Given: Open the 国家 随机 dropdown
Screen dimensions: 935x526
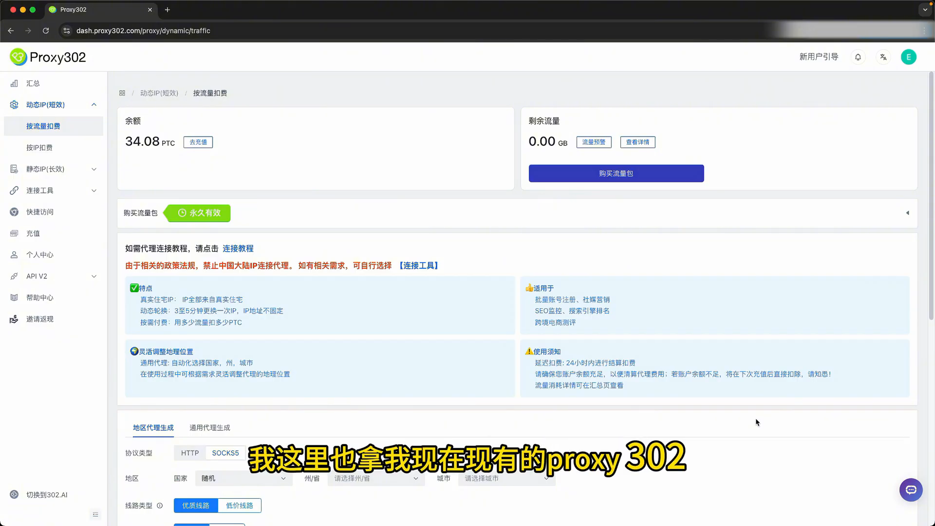Looking at the screenshot, I should [x=243, y=478].
